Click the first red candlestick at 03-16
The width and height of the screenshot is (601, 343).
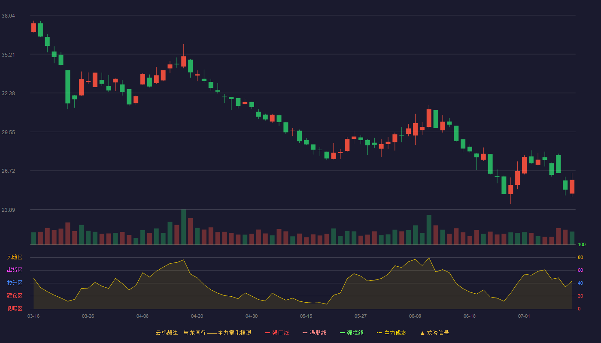pos(33,27)
